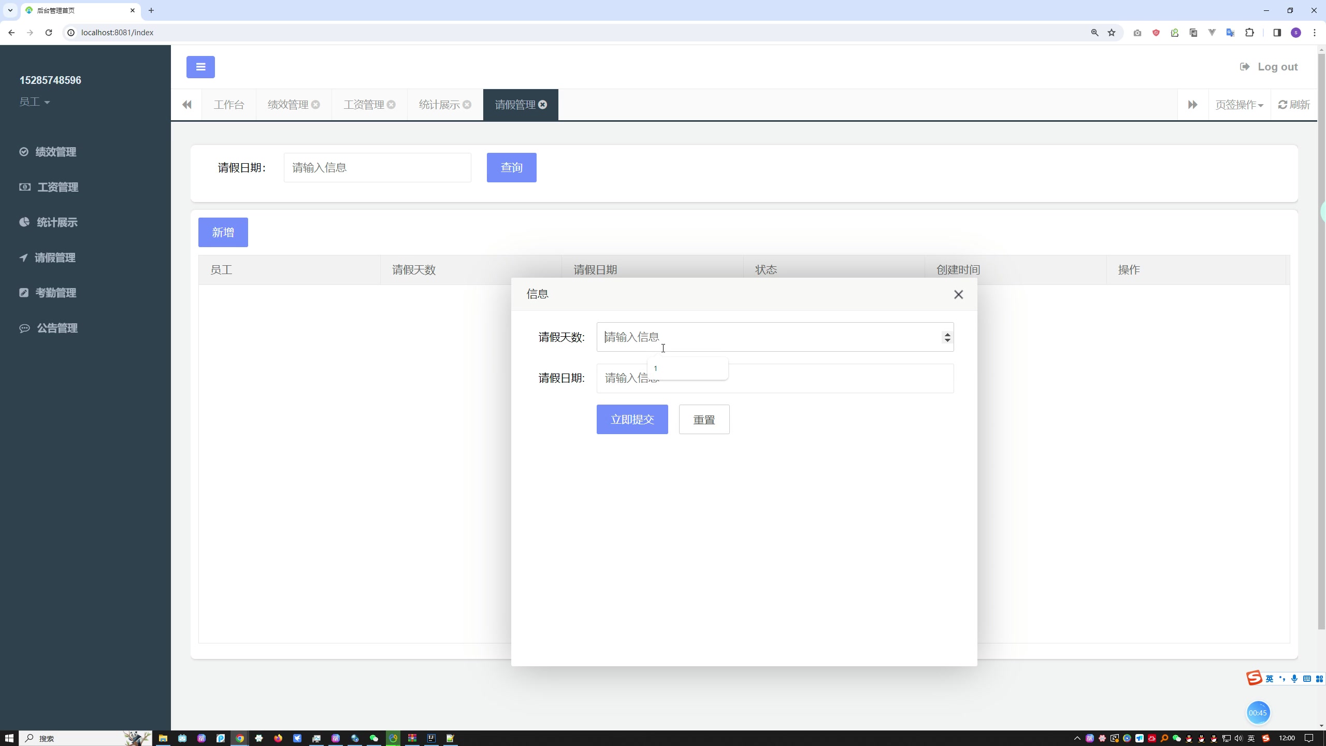Open the Windows Start menu
Viewport: 1326px width, 746px height.
(9, 738)
